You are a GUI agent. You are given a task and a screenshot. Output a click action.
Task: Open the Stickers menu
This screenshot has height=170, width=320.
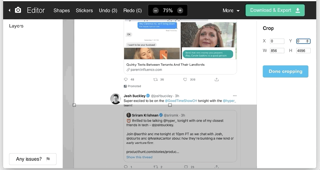tap(84, 10)
